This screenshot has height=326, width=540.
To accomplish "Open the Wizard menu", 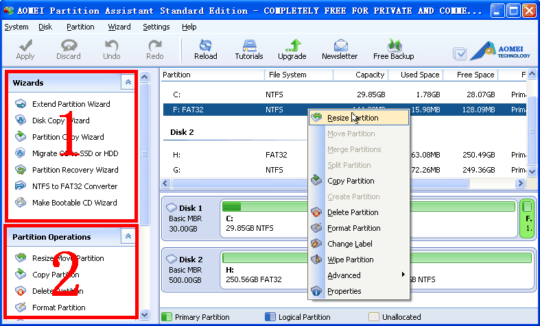I will click(x=119, y=27).
